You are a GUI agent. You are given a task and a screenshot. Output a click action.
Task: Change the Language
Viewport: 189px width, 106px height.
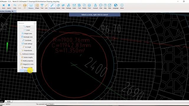[115, 6]
